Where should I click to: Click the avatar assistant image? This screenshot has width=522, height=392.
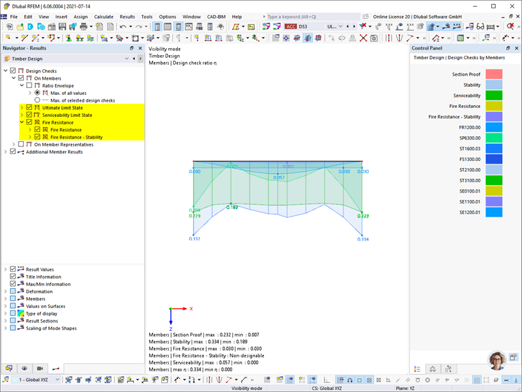click(497, 360)
